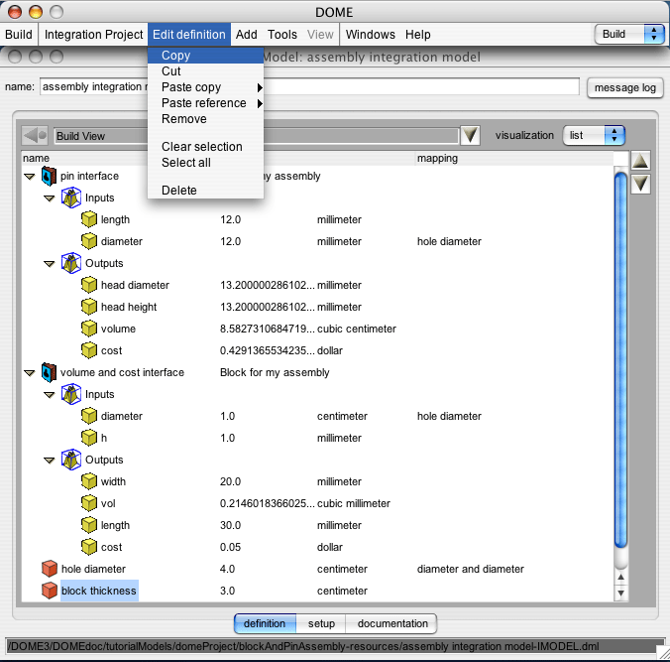Click the pin interface book icon
The height and width of the screenshot is (662, 670).
(x=49, y=177)
